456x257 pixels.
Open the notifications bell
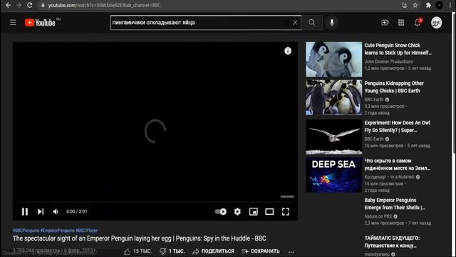418,22
